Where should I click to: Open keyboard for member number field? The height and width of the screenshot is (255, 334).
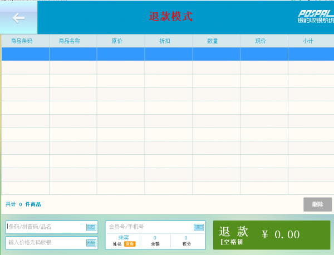click(x=199, y=227)
